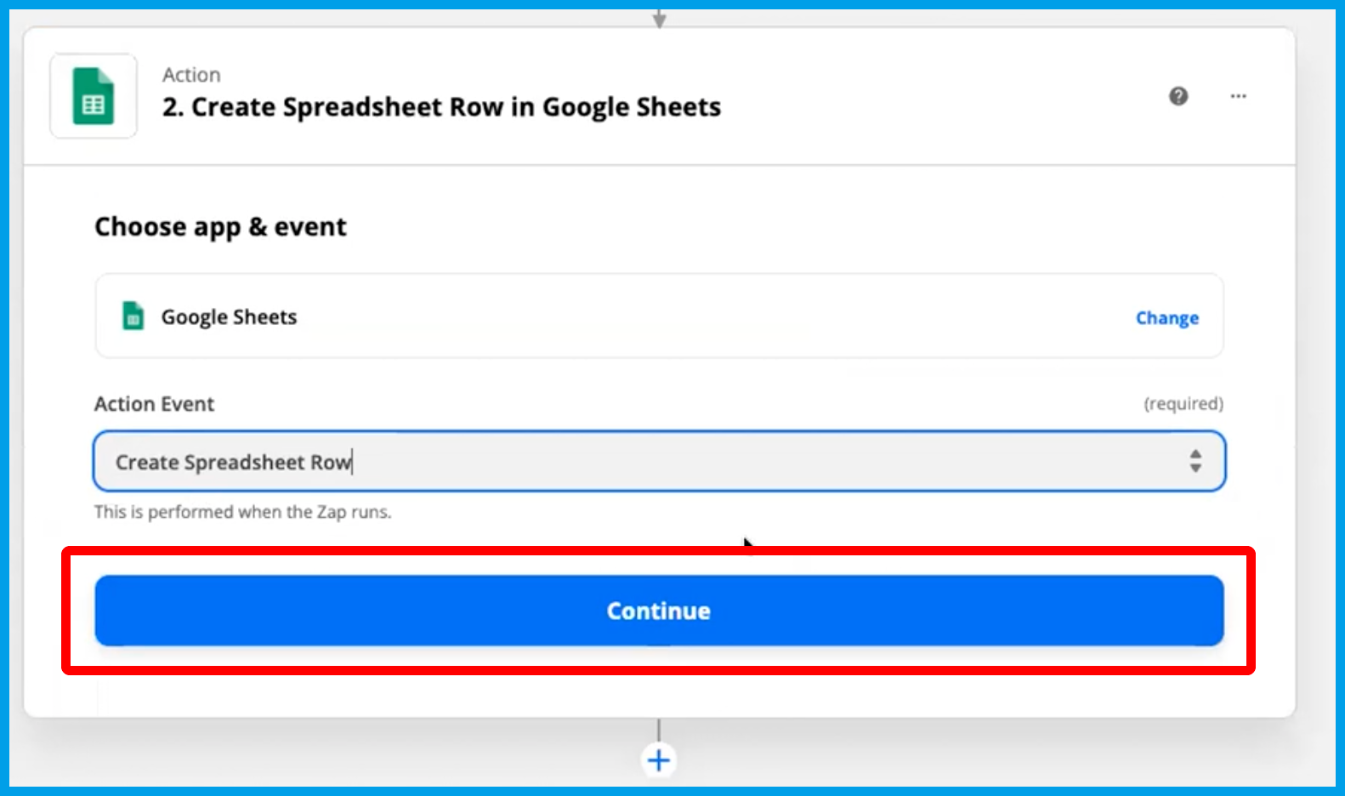Screen dimensions: 1345x796
Task: Click the down arrow in Action Event selector
Action: point(1195,468)
